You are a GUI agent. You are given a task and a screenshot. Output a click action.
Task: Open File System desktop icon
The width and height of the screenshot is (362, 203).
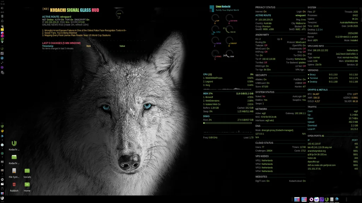(x=14, y=173)
